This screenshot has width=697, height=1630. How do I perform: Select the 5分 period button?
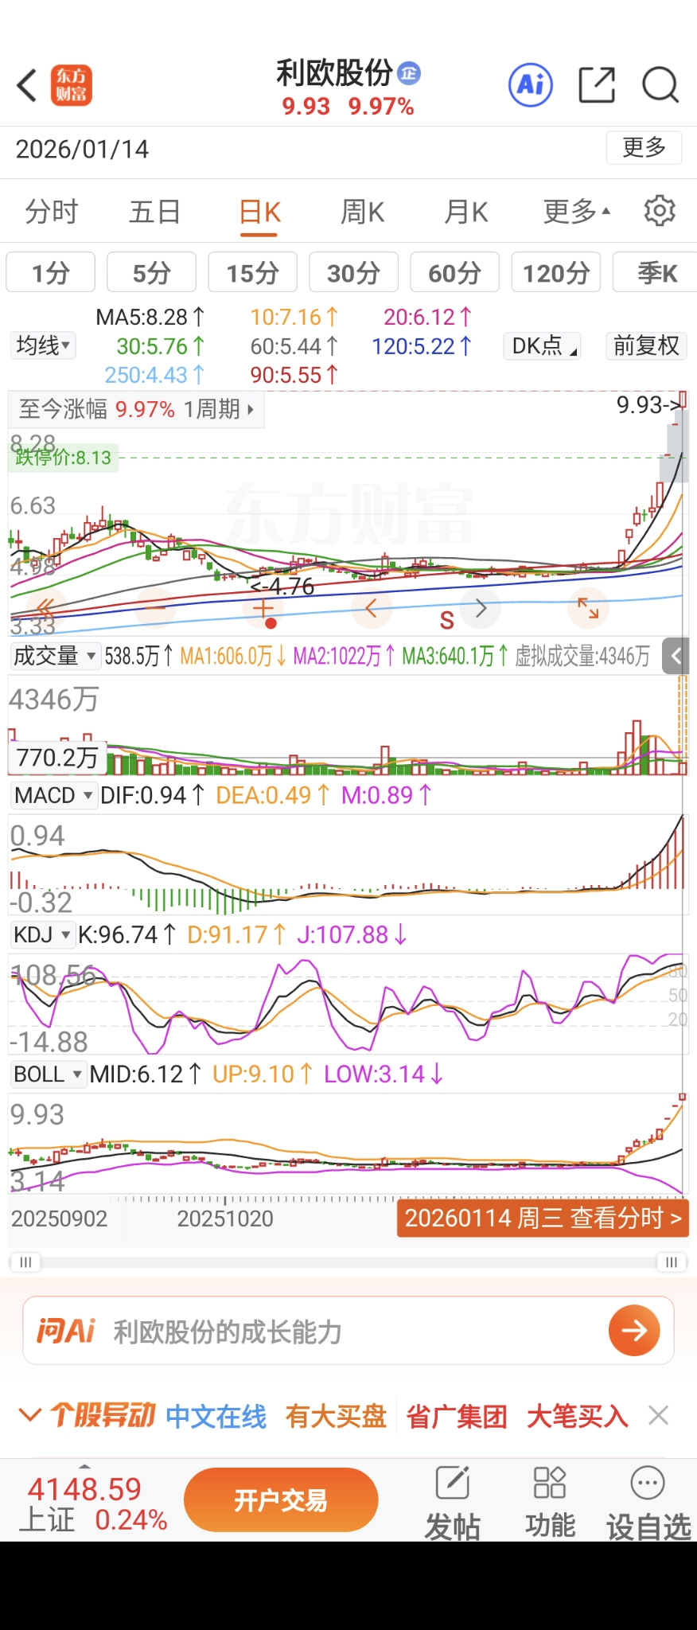(x=151, y=273)
